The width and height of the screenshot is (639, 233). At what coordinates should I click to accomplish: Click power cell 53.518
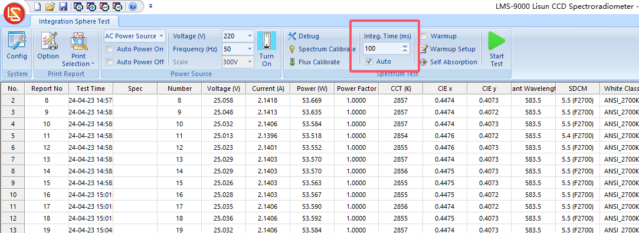pyautogui.click(x=312, y=135)
